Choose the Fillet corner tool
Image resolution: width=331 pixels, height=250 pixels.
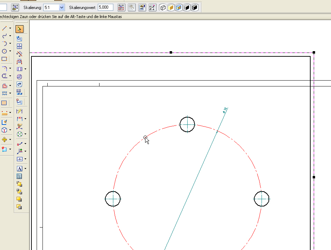[x=4, y=68]
